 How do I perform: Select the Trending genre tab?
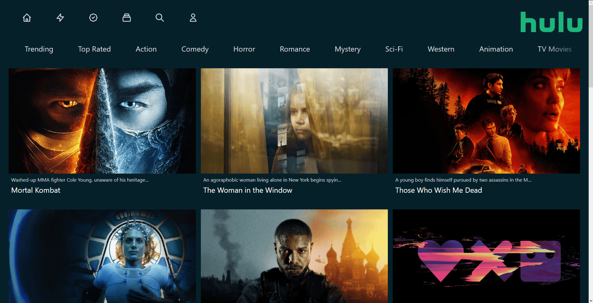pos(39,49)
